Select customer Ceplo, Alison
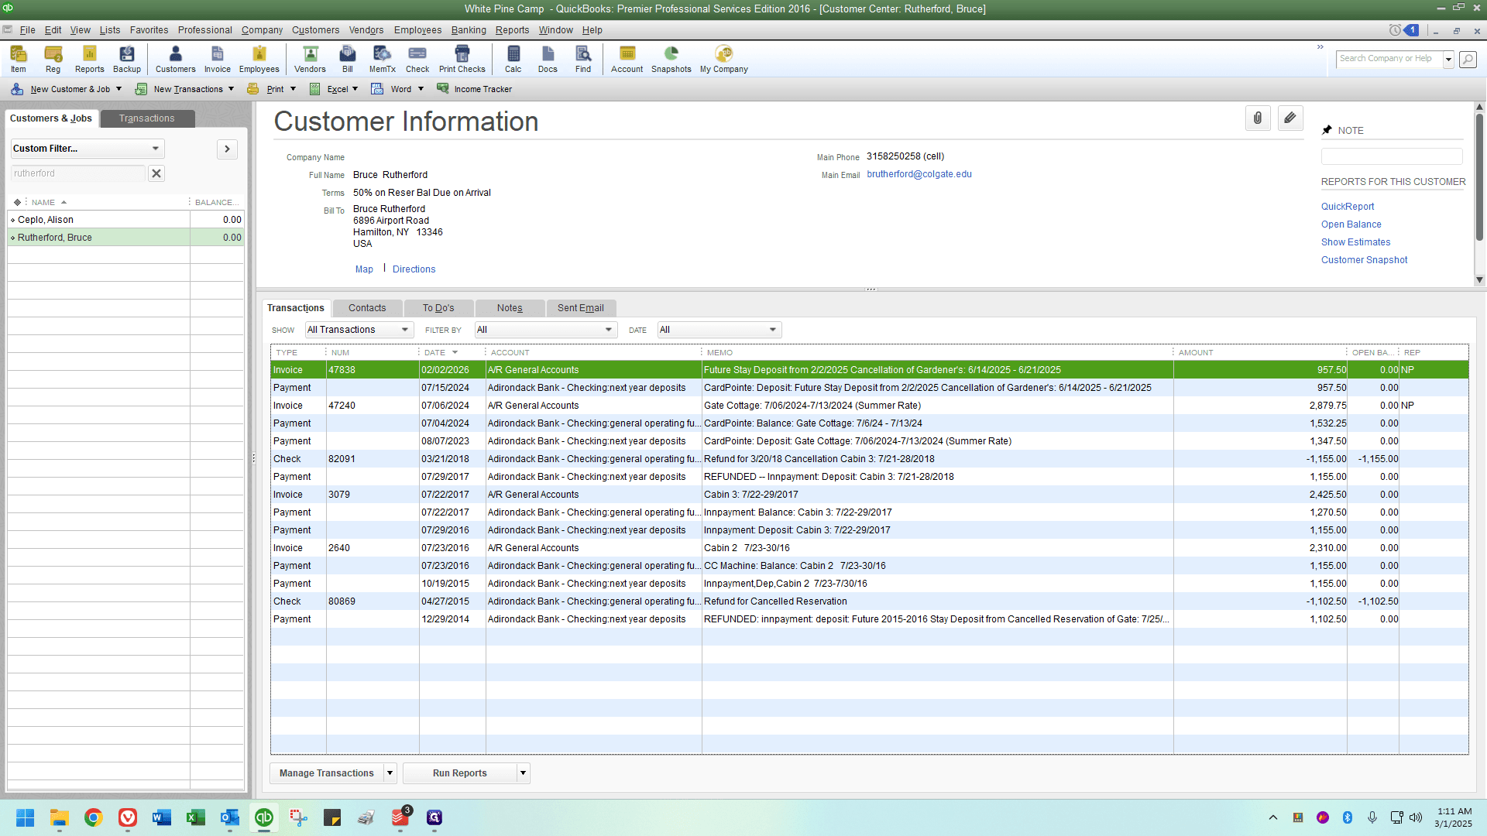1487x836 pixels. [x=126, y=220]
